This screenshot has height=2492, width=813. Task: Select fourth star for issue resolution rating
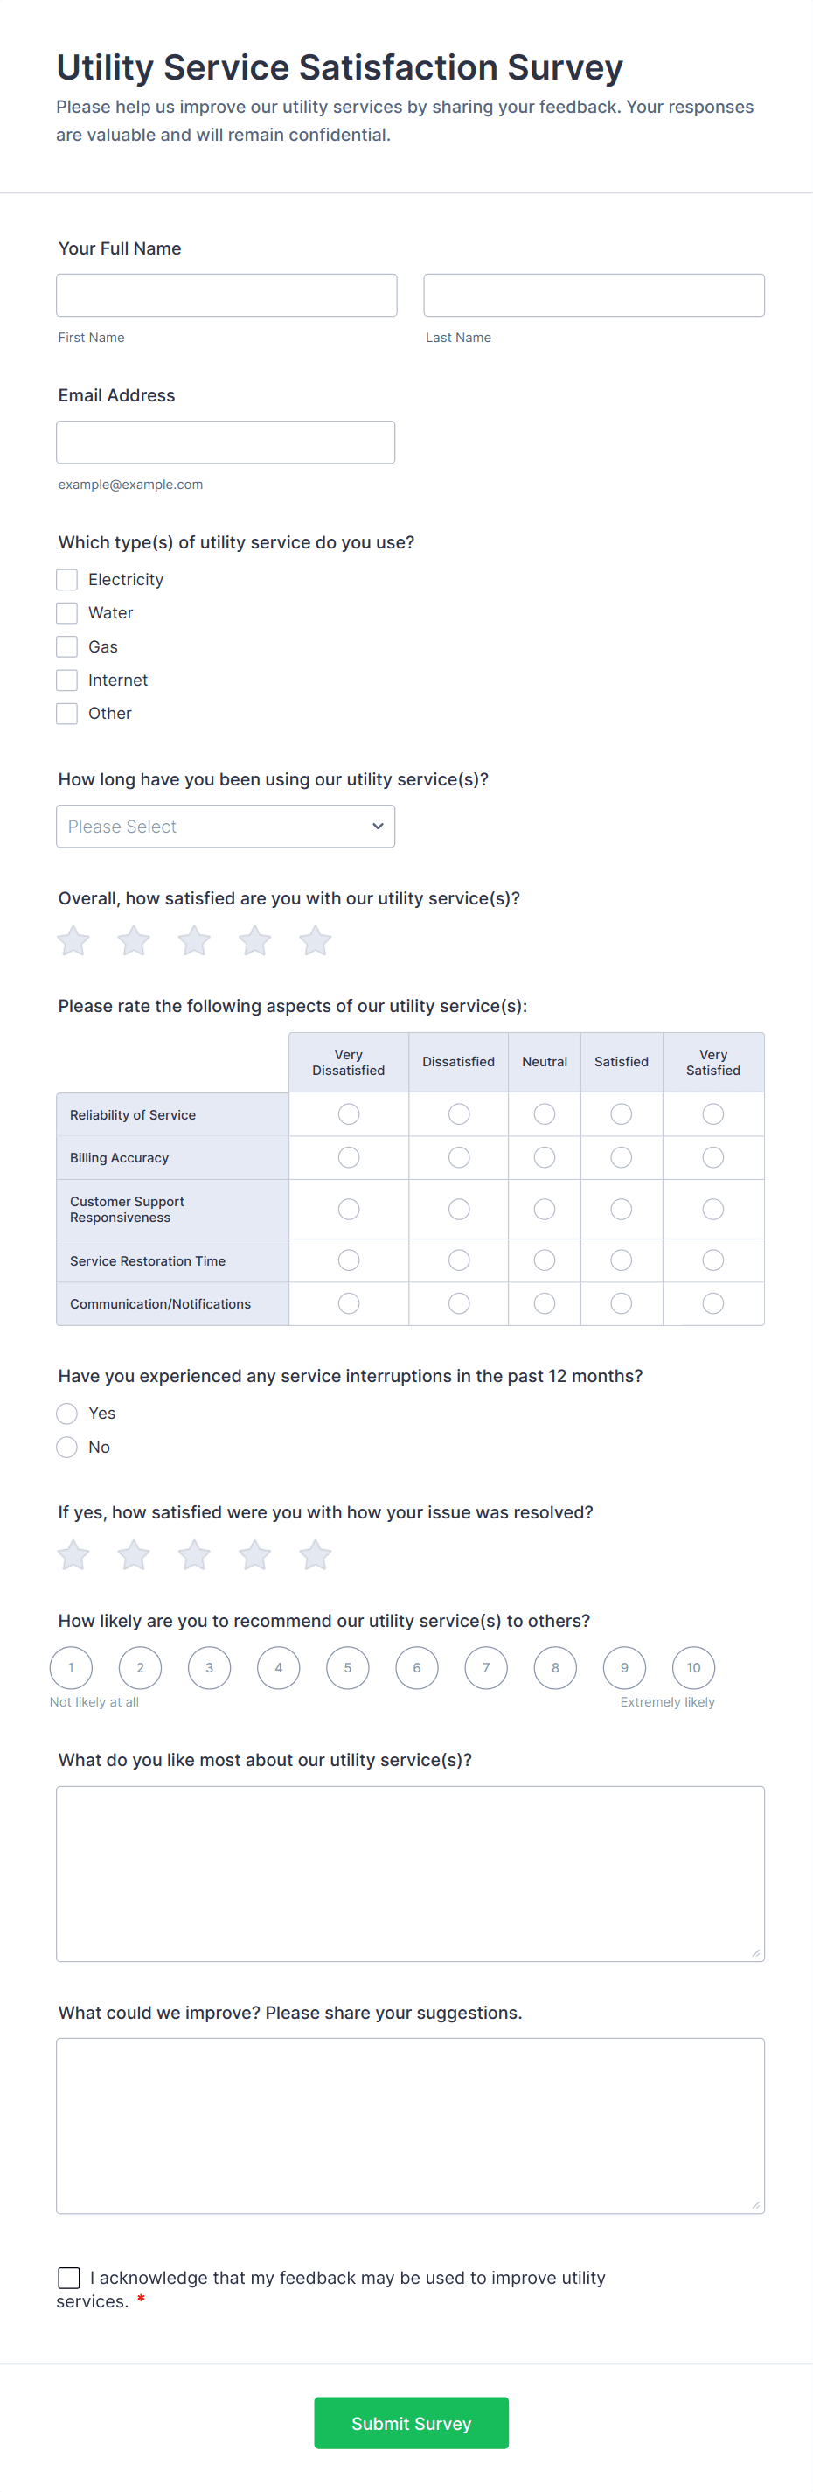[254, 1555]
